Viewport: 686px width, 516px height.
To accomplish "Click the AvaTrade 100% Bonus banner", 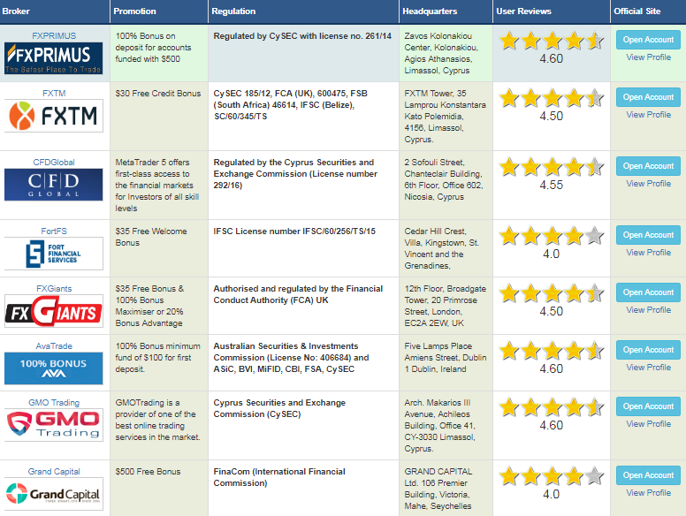I will click(x=54, y=368).
